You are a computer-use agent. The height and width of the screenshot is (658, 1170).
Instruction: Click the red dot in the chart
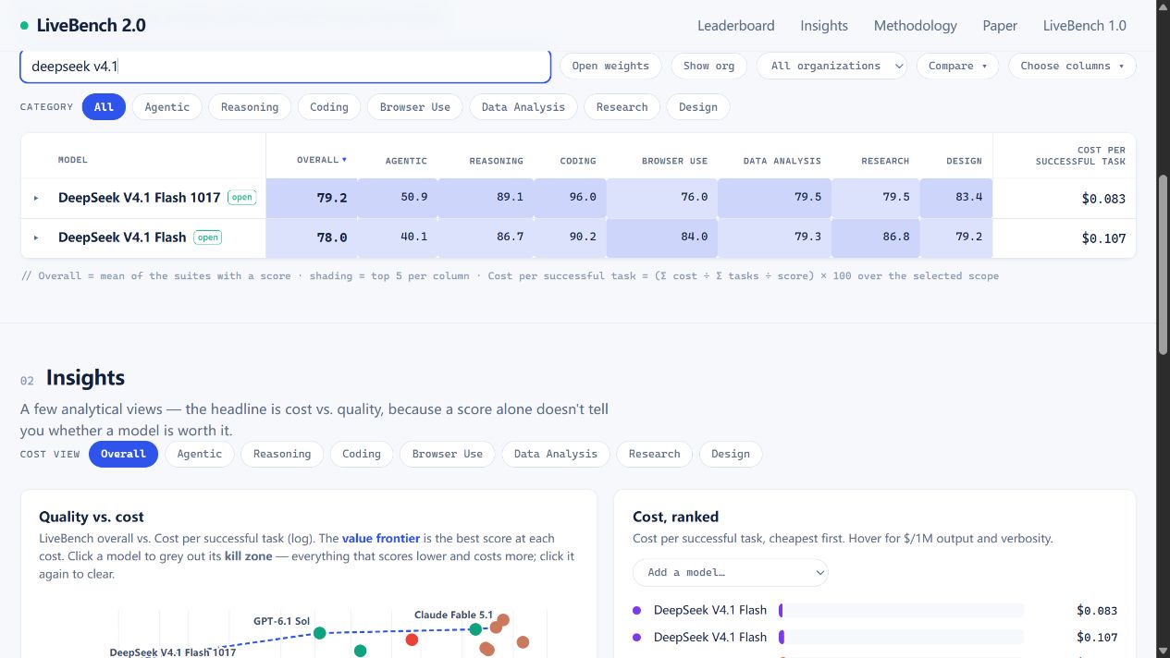tap(412, 640)
